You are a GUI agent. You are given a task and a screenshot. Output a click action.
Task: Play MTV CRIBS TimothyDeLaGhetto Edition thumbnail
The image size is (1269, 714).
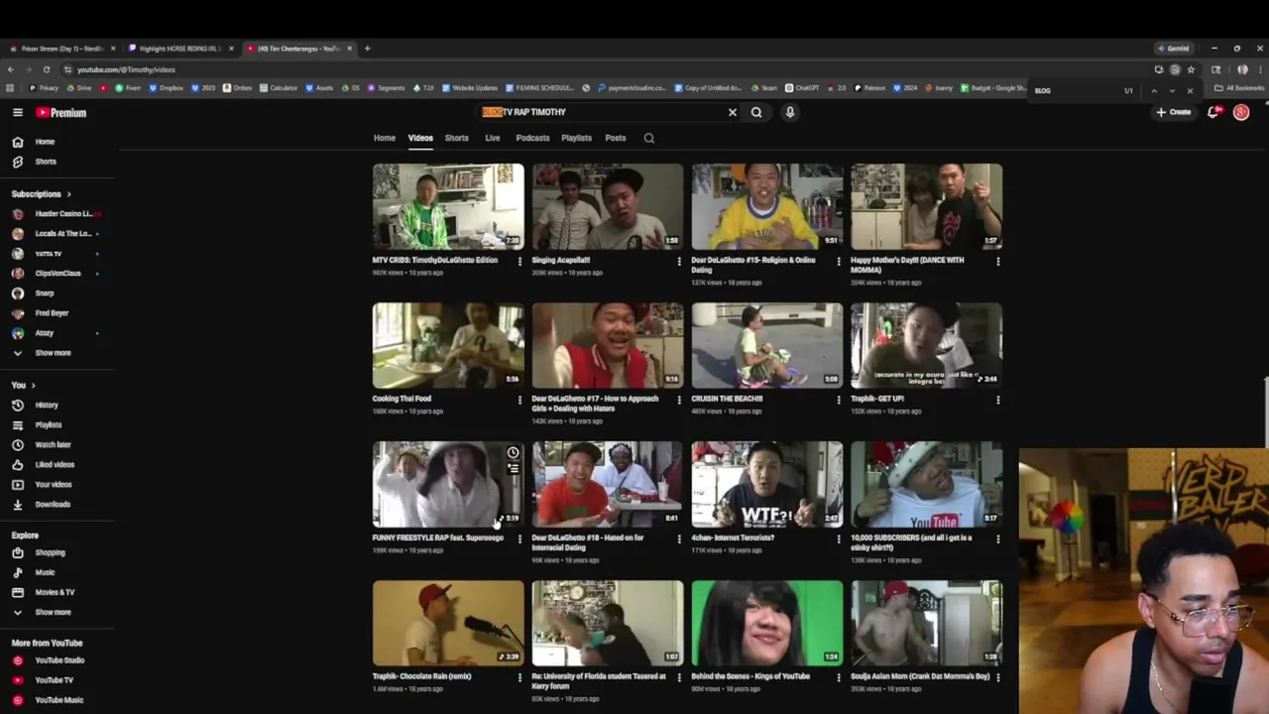pyautogui.click(x=448, y=206)
